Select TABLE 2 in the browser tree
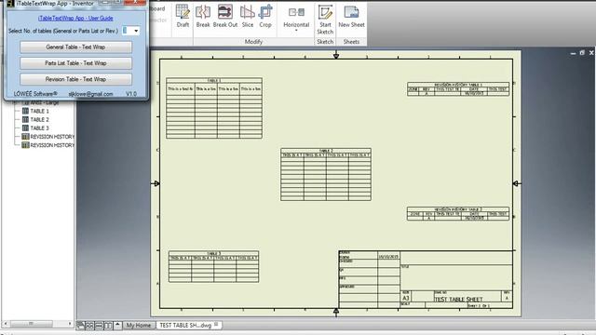Screen dimensions: 596x335 pos(39,120)
